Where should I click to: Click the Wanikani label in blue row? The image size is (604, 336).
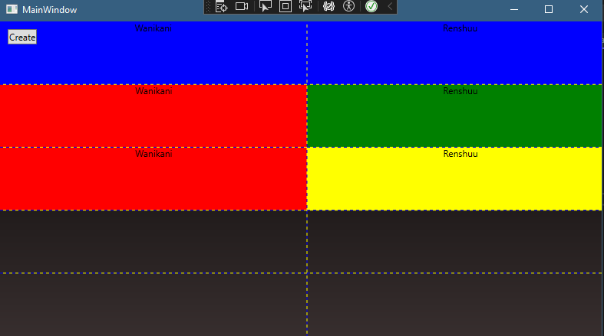153,28
